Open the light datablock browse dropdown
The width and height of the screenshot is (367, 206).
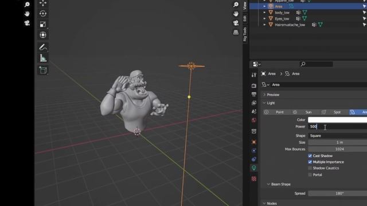[266, 85]
